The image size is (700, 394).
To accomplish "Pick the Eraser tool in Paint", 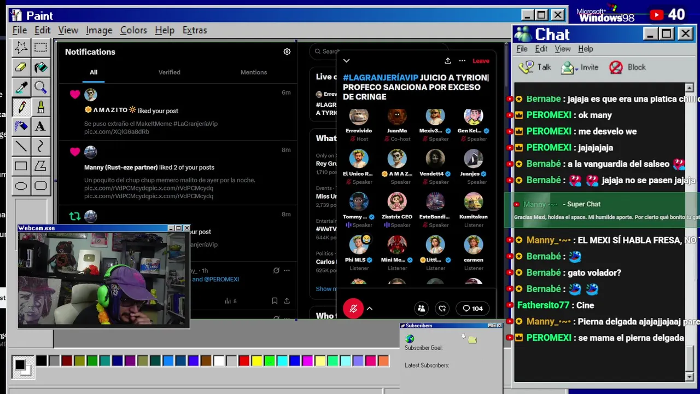I will (21, 67).
